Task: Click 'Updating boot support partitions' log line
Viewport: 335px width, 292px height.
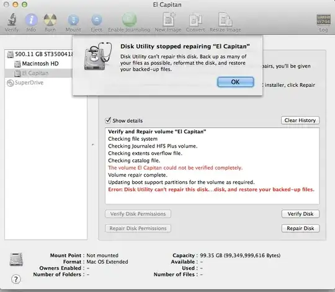Action: click(x=181, y=182)
